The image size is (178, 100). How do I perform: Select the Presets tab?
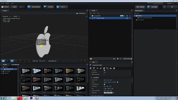5,65
